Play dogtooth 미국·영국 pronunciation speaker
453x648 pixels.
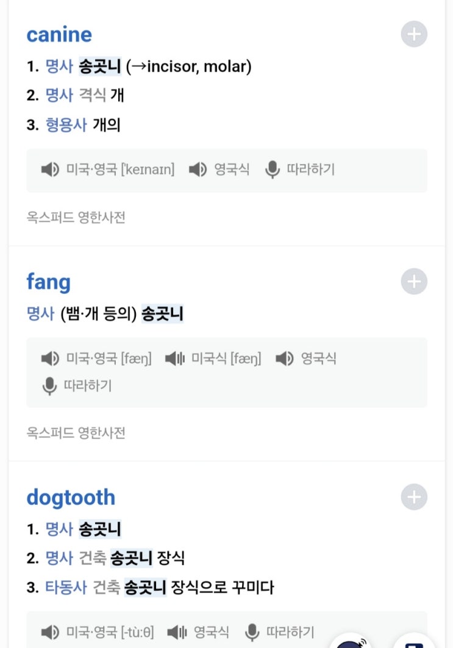[x=50, y=632]
